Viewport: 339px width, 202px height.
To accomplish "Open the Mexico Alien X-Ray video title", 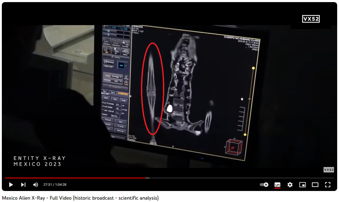I will pyautogui.click(x=80, y=198).
